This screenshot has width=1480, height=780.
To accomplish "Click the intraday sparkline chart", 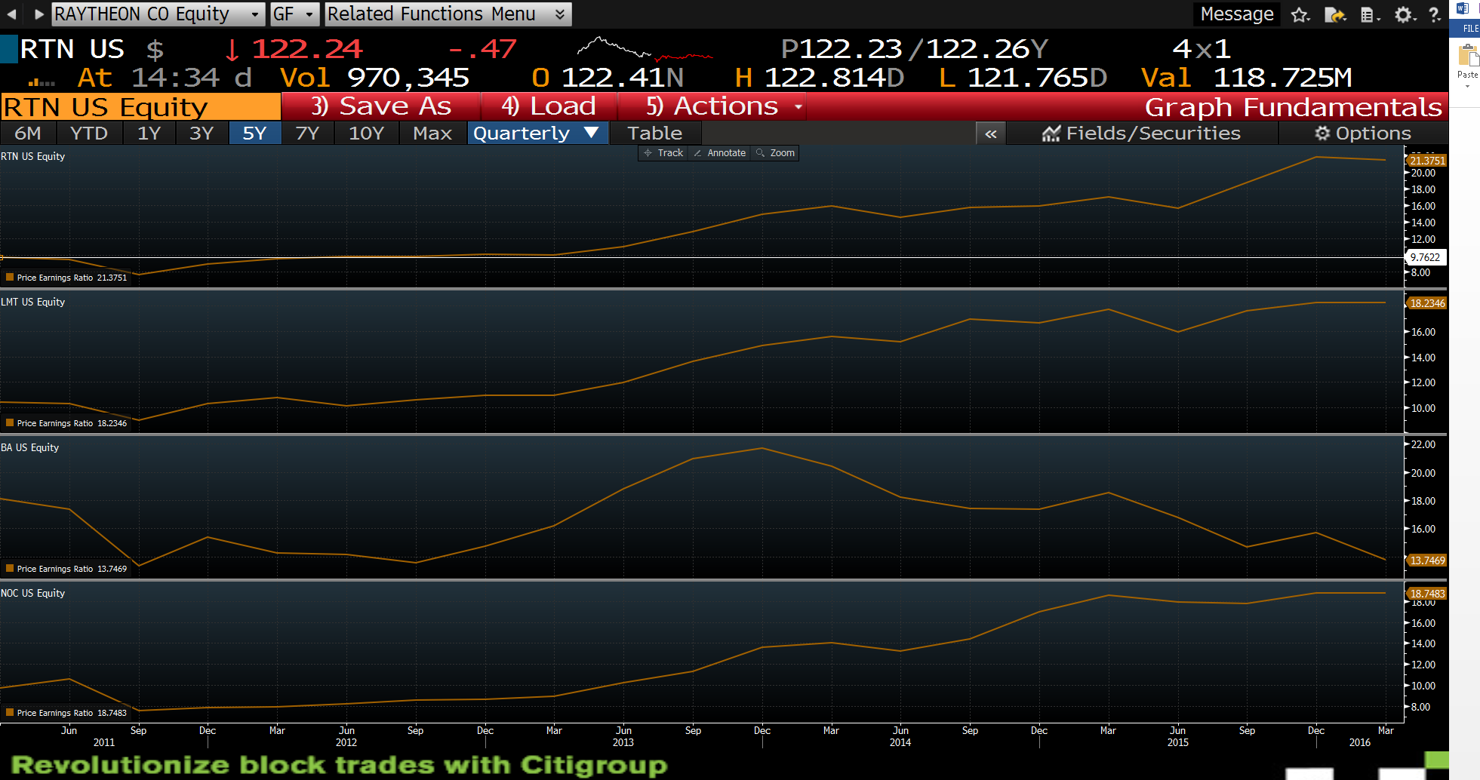I will click(x=645, y=48).
